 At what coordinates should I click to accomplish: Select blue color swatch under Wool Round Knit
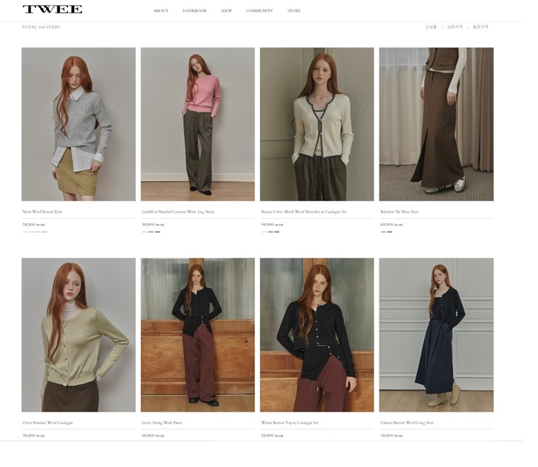pos(45,232)
